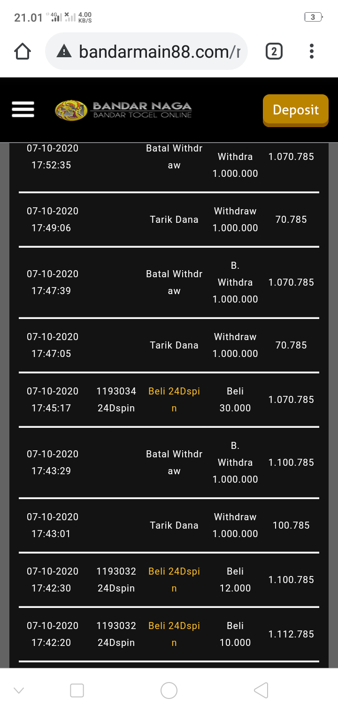Open Beli 24Dspin link at 17:42:20
The width and height of the screenshot is (338, 713).
click(x=174, y=634)
